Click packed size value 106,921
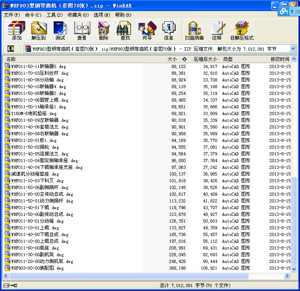Viewport: 300px width, 291px height. (209, 268)
